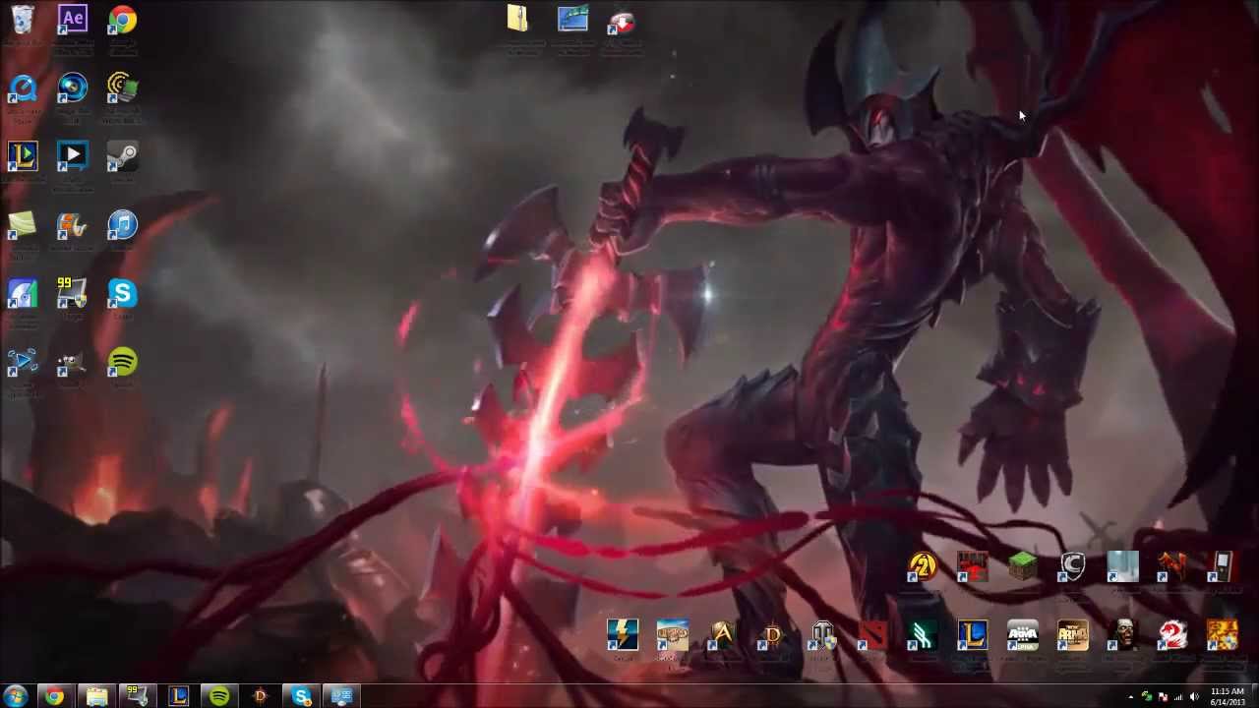Open the red-and-black game shortcut beside Borderlands

coord(972,566)
